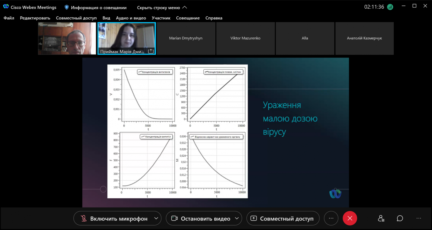Viewport: 432px width, 230px height.
Task: Open the more options circle button
Action: click(331, 218)
